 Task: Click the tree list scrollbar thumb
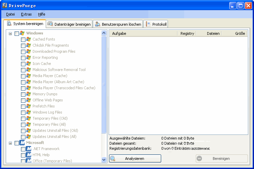[104, 84]
